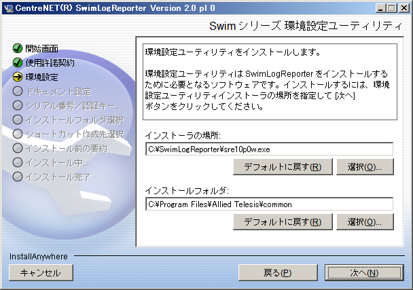Close the SwimLogReporter installer window
This screenshot has width=413, height=290.
(x=404, y=8)
